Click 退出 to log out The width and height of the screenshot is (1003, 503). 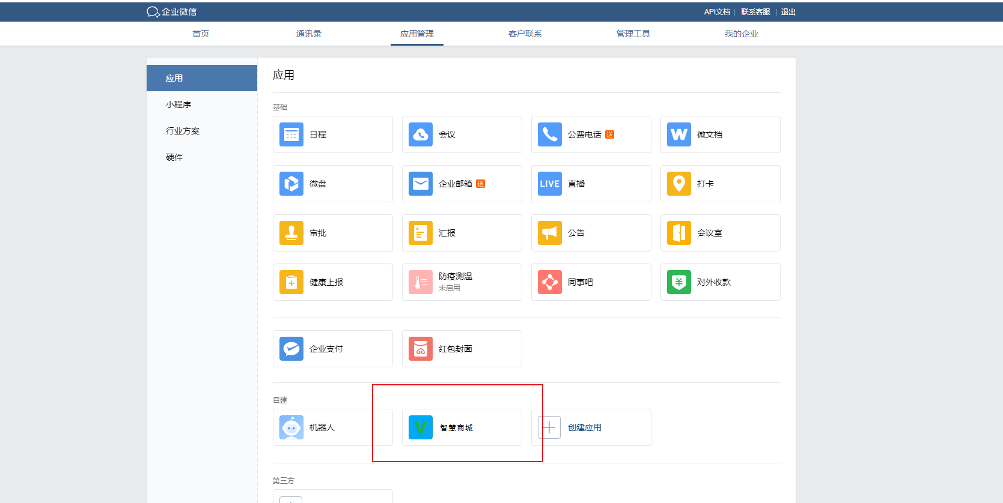point(788,12)
